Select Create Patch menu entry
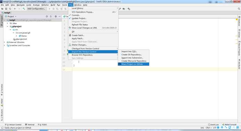This screenshot has width=241, height=131. click(x=93, y=35)
